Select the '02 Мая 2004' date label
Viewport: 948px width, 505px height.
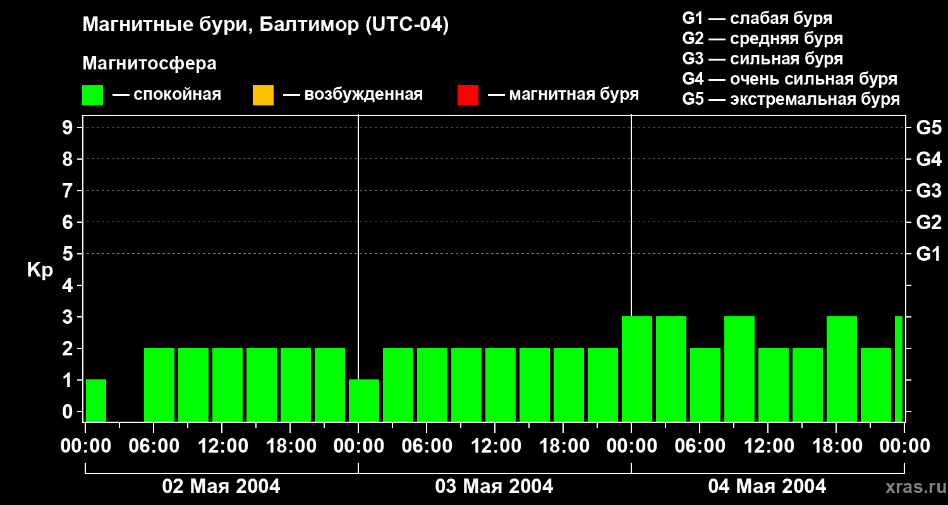coord(221,486)
